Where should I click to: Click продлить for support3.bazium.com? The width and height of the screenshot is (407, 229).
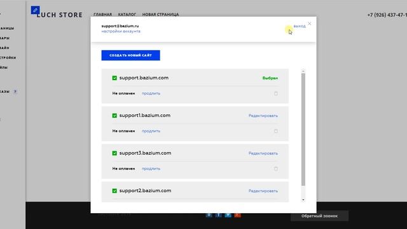[x=151, y=169]
